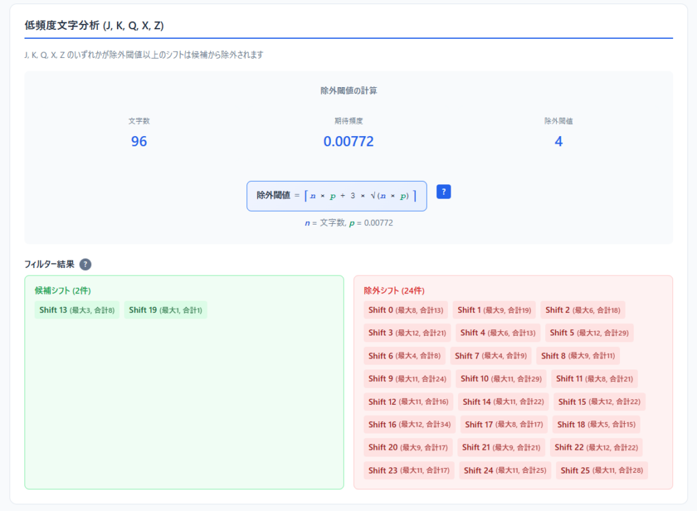Image resolution: width=697 pixels, height=511 pixels.
Task: Select the Shift 2 excluded chip
Action: pyautogui.click(x=583, y=310)
